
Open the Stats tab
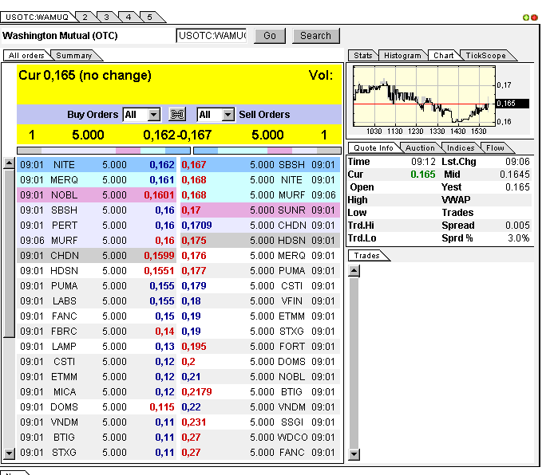point(362,55)
